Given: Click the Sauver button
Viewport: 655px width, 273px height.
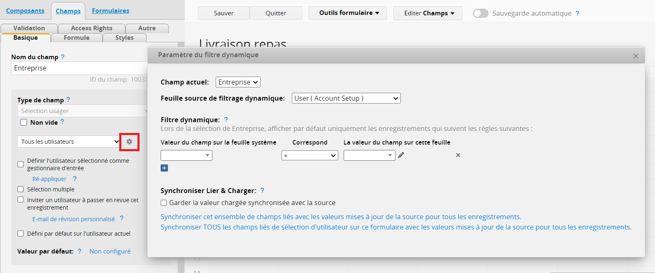Looking at the screenshot, I should pos(224,13).
